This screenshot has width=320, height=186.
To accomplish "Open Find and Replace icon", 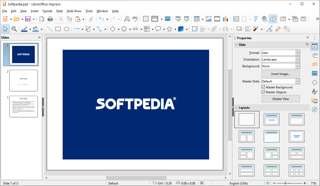I will point(127,19).
